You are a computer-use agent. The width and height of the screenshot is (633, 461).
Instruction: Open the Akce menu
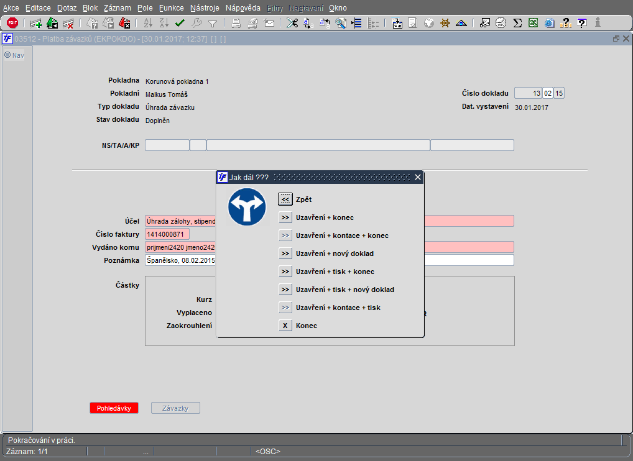[x=11, y=7]
